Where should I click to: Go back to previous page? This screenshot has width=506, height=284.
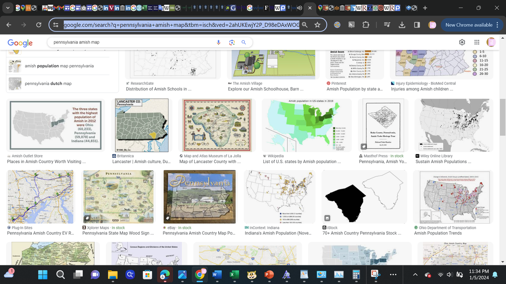(9, 25)
